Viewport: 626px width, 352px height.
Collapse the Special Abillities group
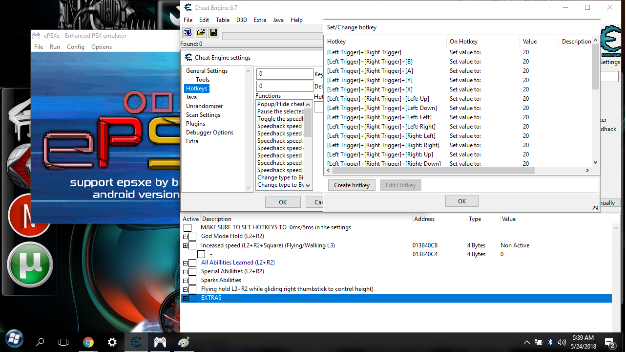pos(185,272)
